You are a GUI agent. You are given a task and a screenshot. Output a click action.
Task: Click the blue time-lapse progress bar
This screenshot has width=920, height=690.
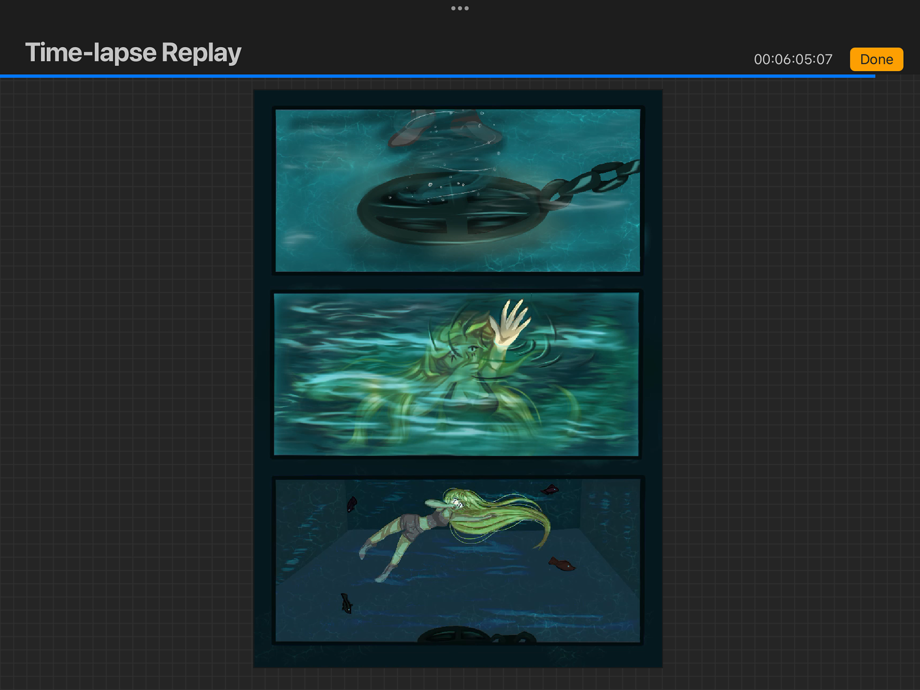431,76
